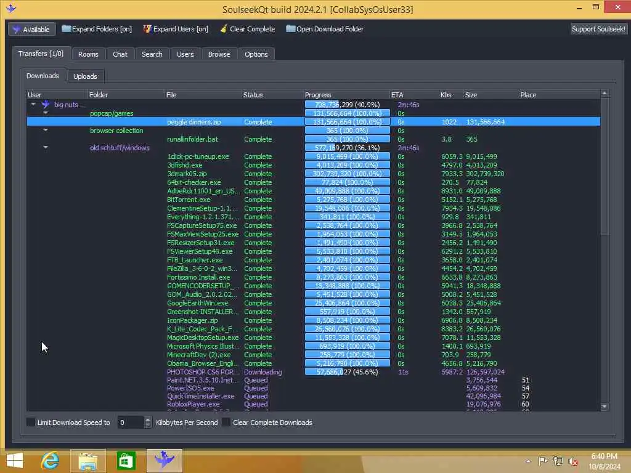This screenshot has height=473, width=631.
Task: Click PHOTOSHOP CS6 download progress bar
Action: tap(347, 372)
